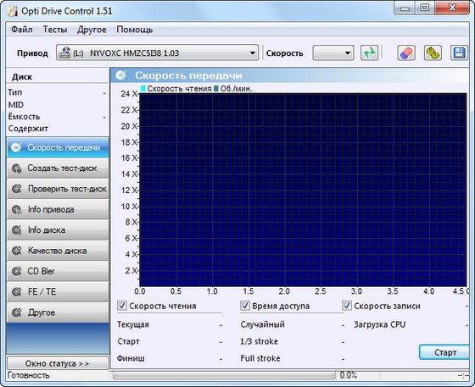Open Info привода in the sidebar
The height and width of the screenshot is (387, 475).
pyautogui.click(x=58, y=209)
